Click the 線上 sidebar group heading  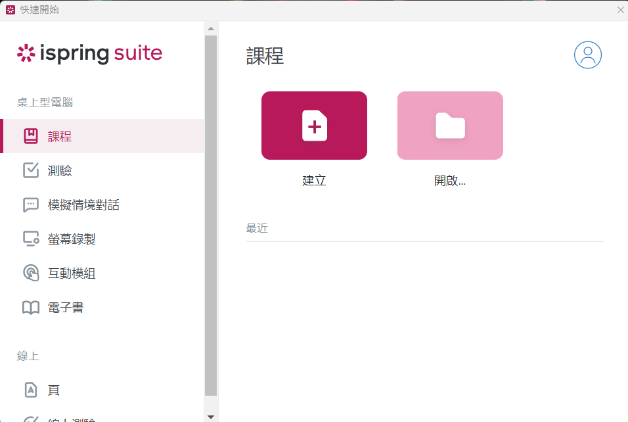pos(28,356)
